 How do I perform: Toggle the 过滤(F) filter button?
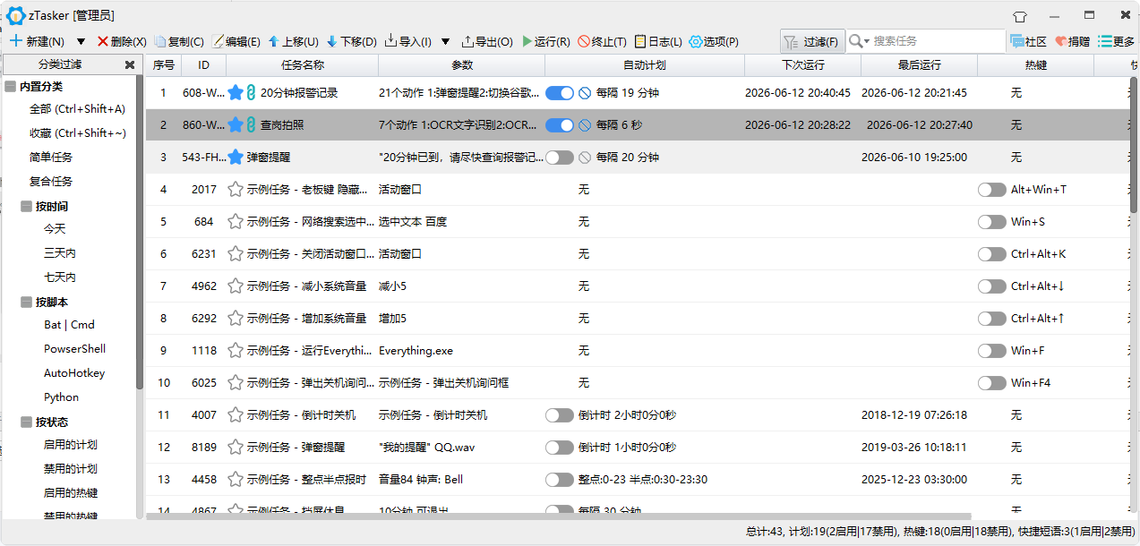(x=811, y=41)
